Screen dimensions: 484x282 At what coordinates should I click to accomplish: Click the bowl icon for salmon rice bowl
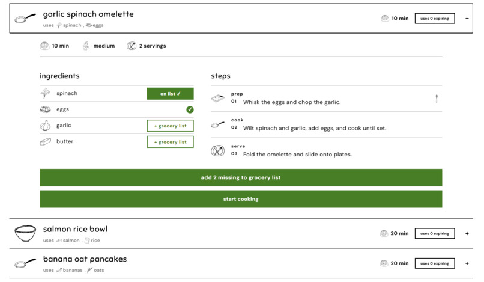coord(25,233)
